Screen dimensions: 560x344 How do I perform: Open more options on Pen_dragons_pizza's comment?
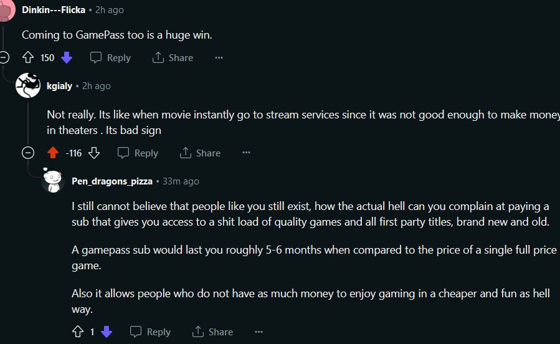click(x=259, y=332)
